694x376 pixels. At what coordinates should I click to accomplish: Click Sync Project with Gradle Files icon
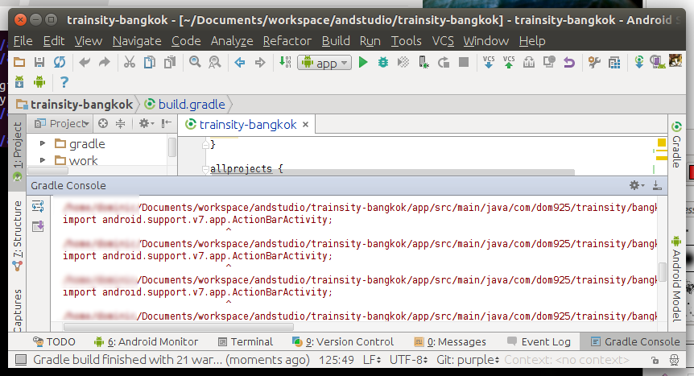[638, 62]
